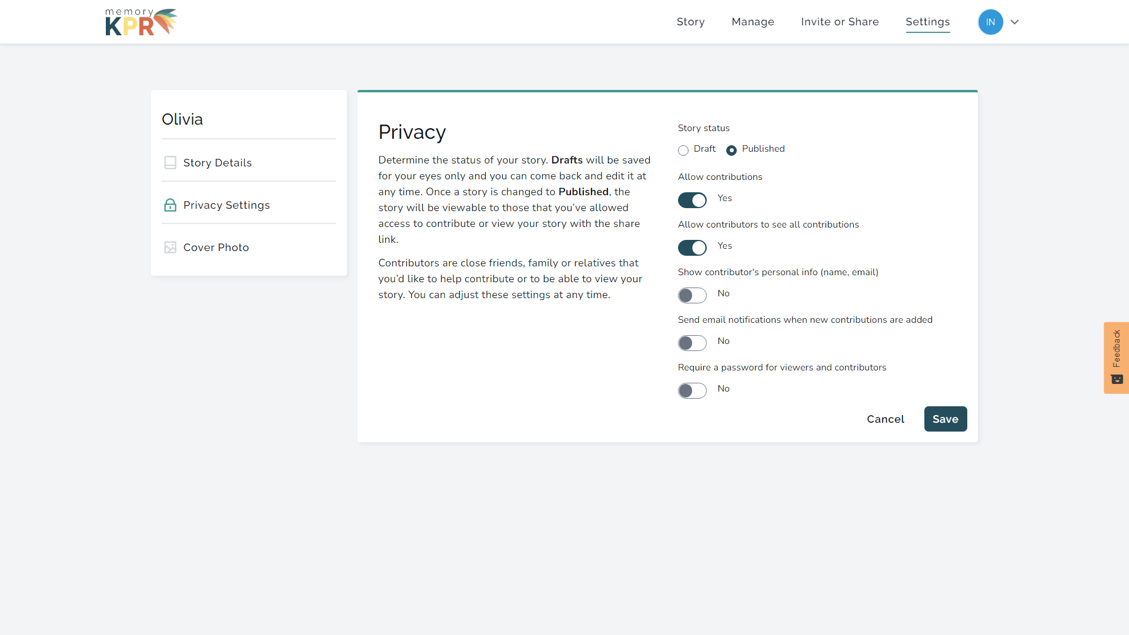Toggle Allow contributors to see all contributions

(692, 248)
